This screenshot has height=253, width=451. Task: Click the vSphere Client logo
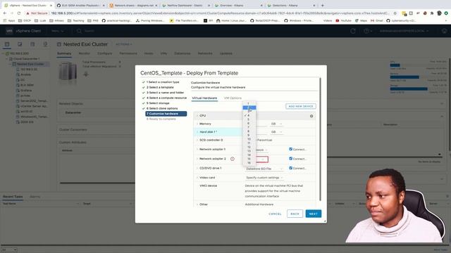tap(23, 31)
